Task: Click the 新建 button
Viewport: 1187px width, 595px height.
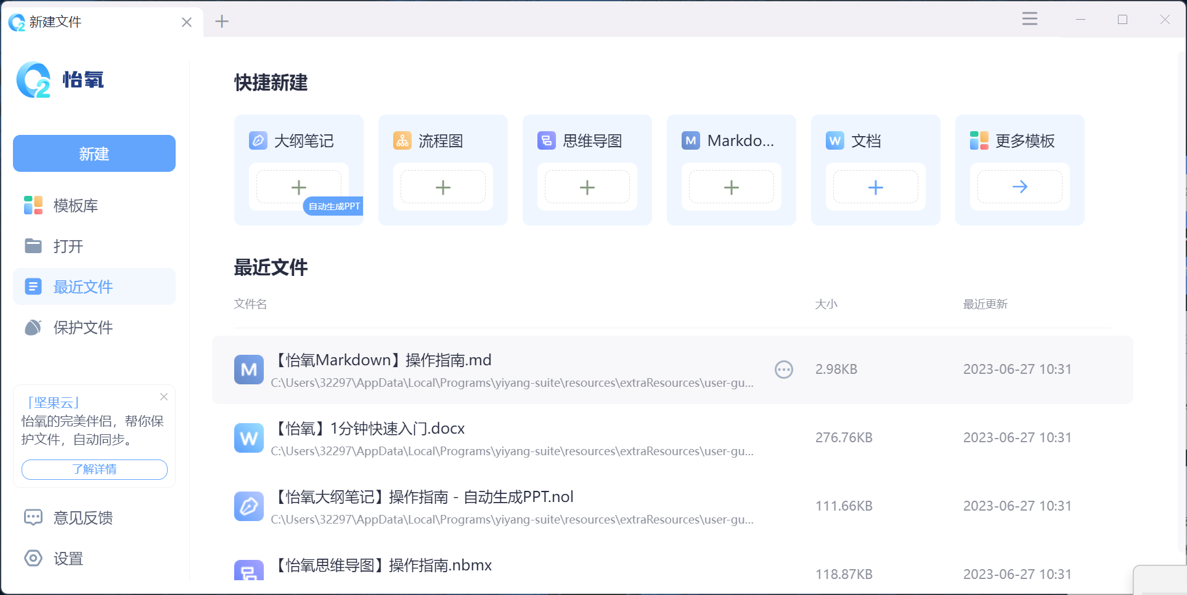Action: [94, 153]
